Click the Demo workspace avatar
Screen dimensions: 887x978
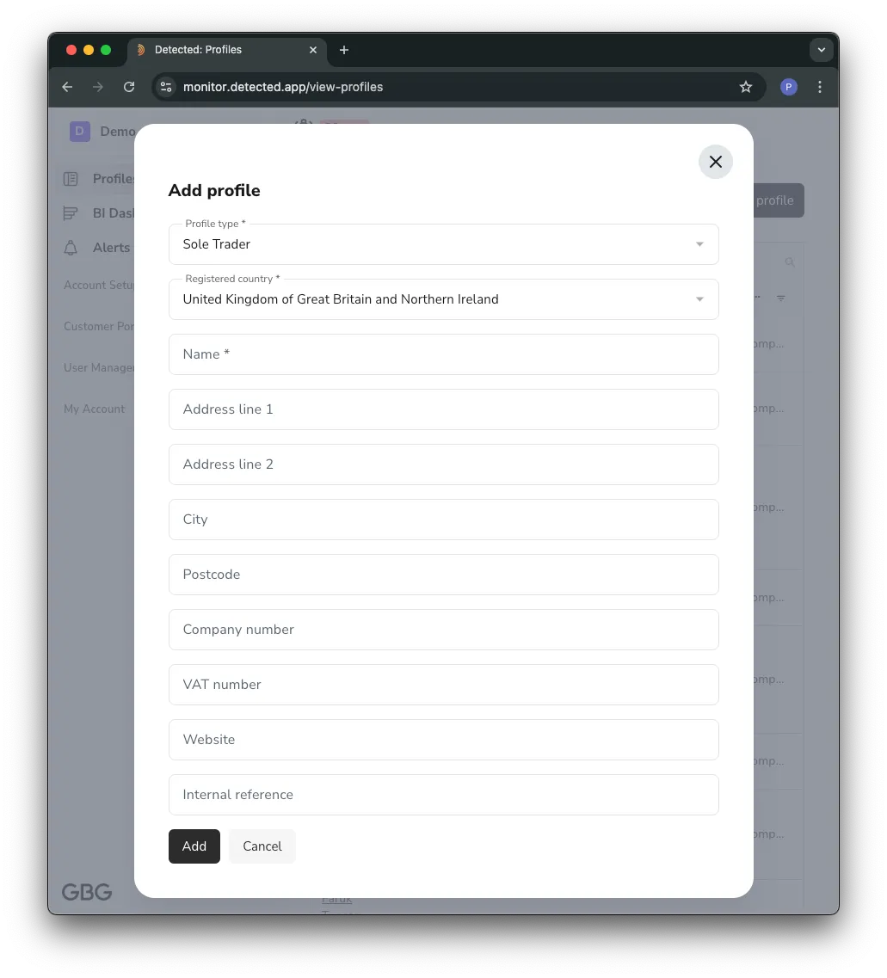click(x=79, y=132)
